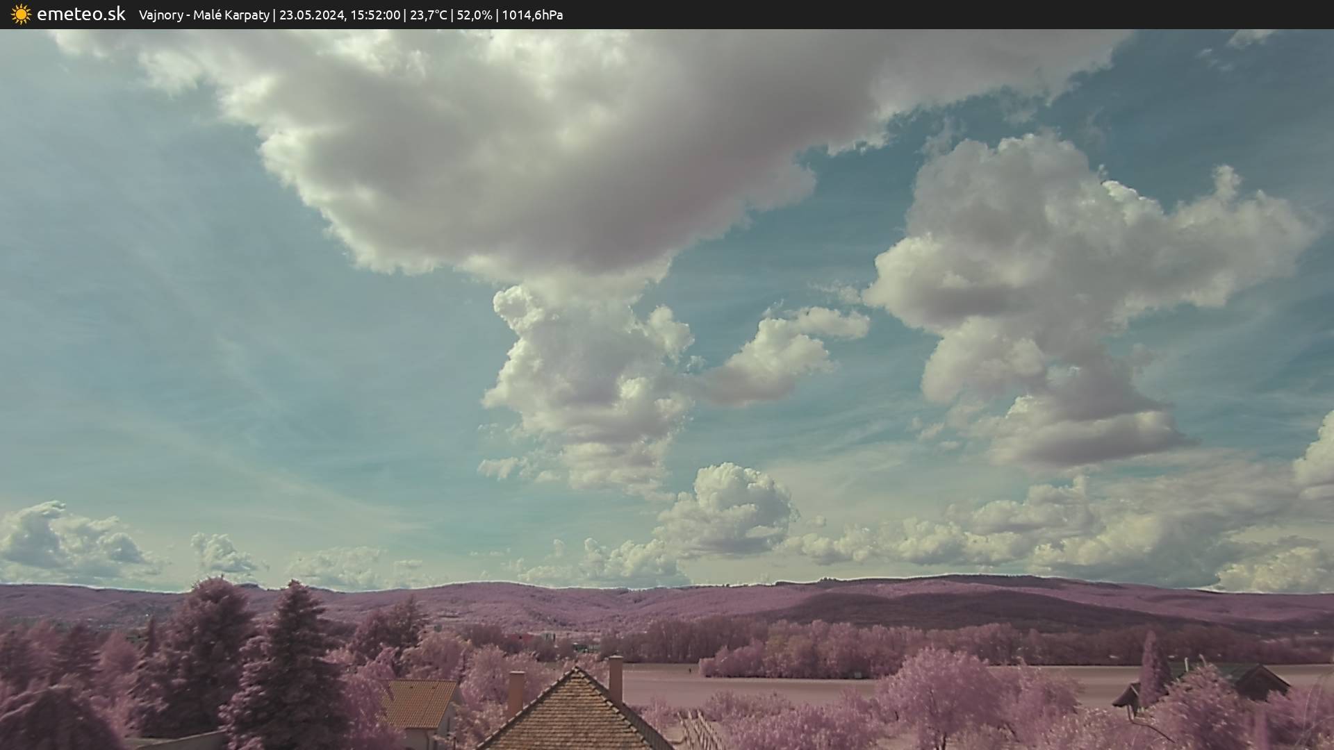
Task: Click the timestamp 15:52:00
Action: click(x=375, y=15)
